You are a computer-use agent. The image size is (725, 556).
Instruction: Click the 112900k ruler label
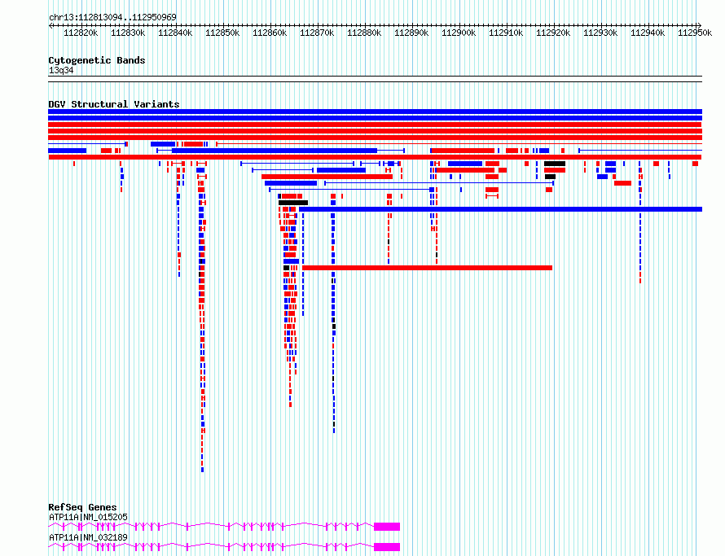[459, 33]
